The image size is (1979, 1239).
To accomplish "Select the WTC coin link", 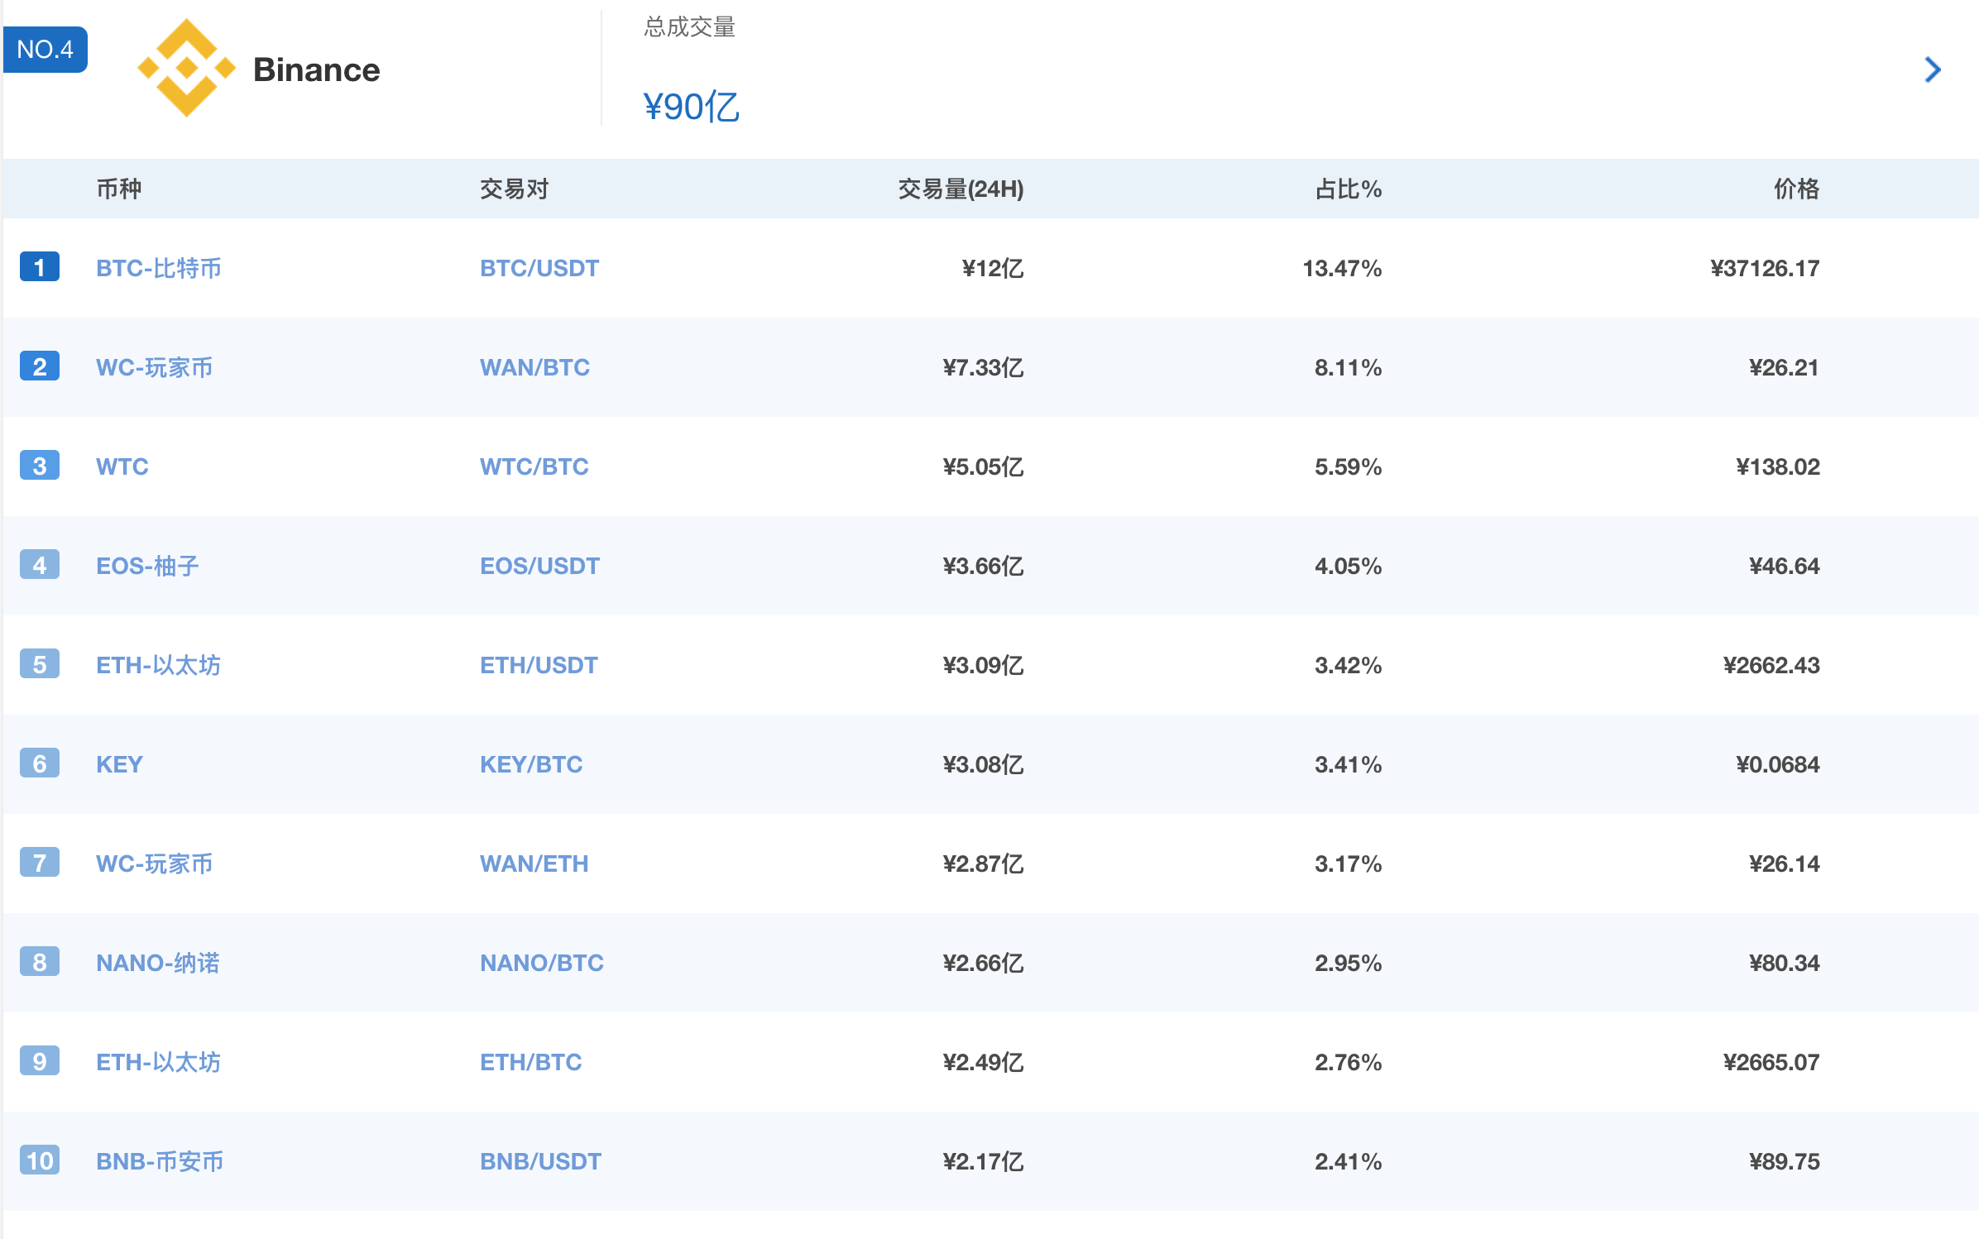I will tap(122, 466).
